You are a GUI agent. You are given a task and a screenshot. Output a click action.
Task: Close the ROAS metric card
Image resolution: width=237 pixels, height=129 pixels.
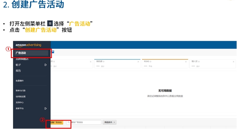[186, 62]
